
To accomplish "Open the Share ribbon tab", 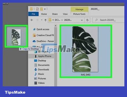I will [x=55, y=14].
